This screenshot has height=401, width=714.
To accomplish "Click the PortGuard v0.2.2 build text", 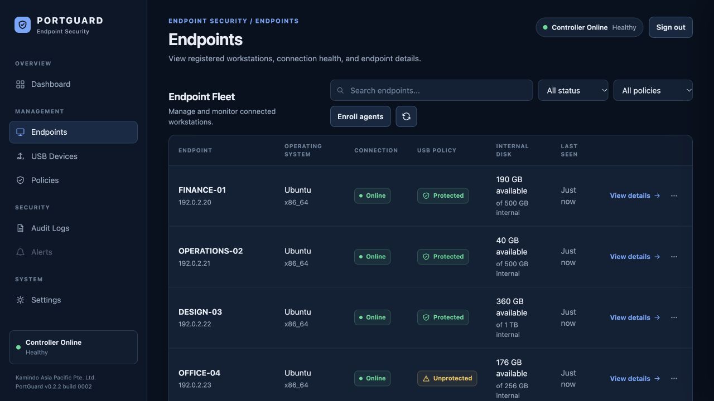I will [x=54, y=387].
